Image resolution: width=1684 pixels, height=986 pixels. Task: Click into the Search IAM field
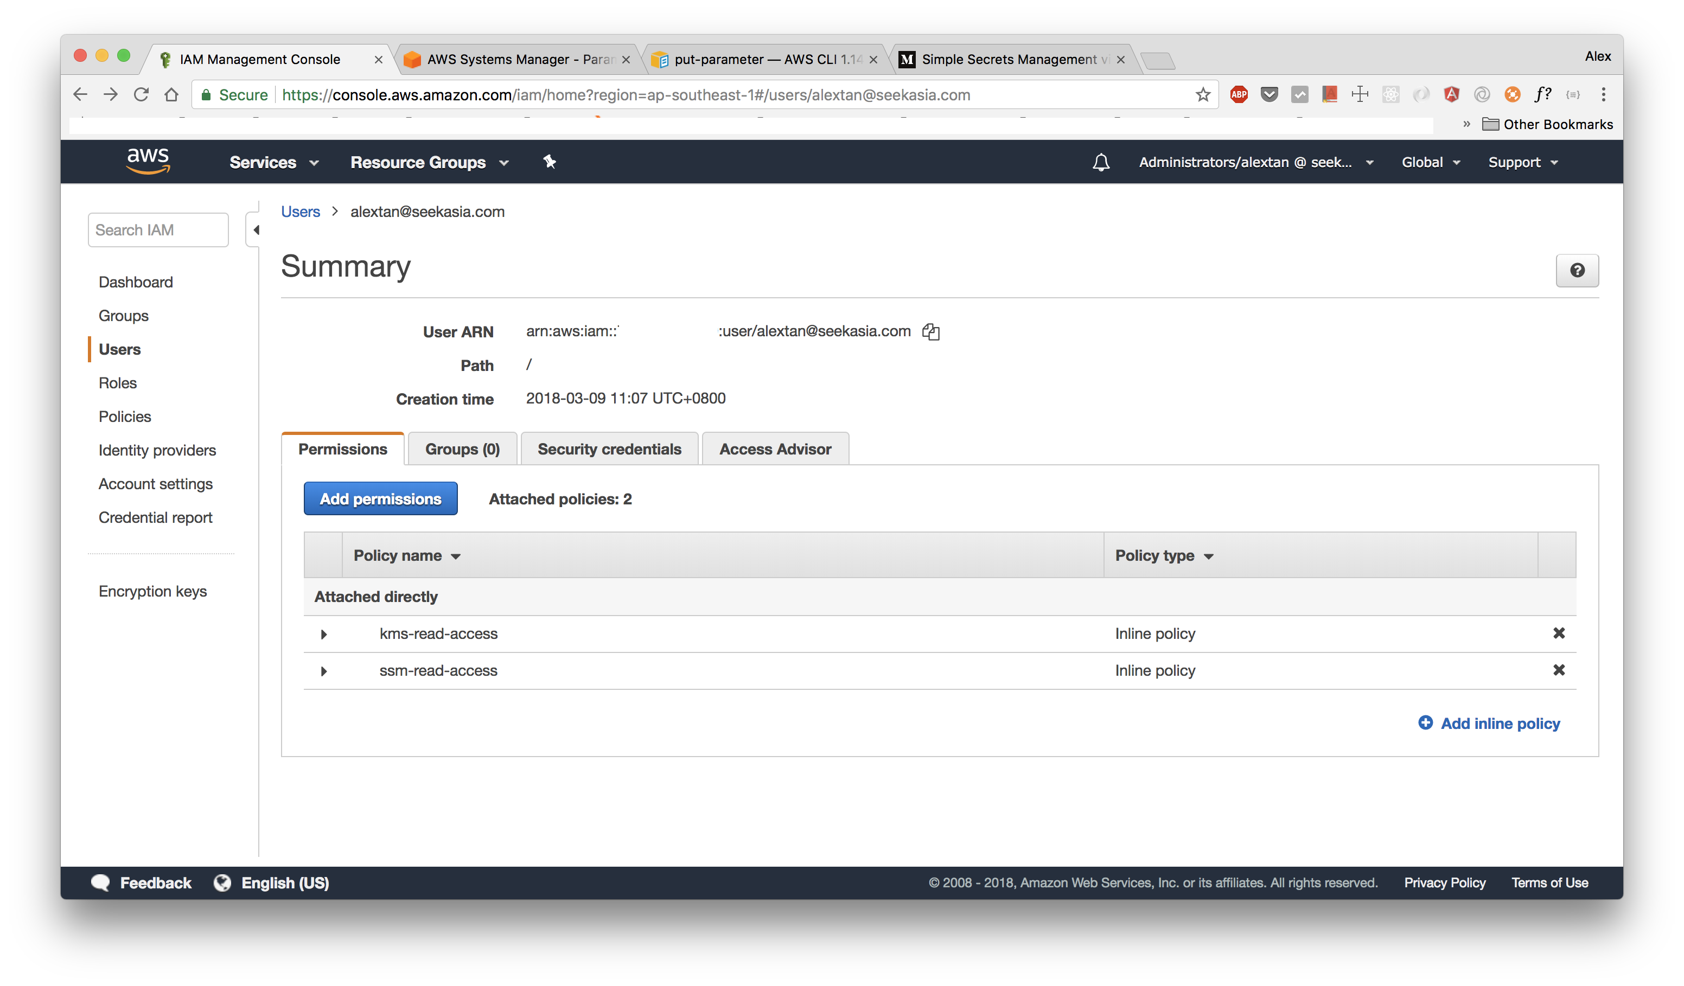pyautogui.click(x=158, y=230)
